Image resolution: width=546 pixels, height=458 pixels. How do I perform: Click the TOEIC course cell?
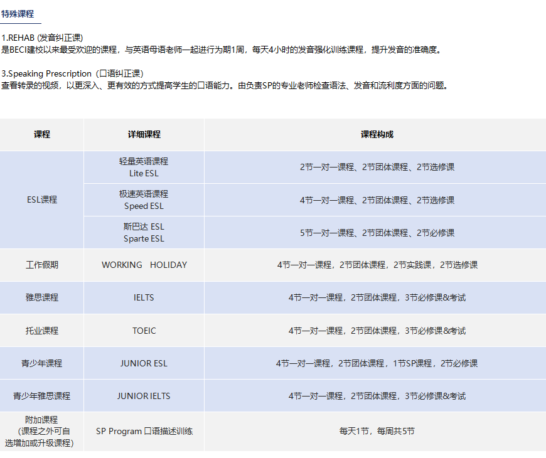(x=144, y=331)
